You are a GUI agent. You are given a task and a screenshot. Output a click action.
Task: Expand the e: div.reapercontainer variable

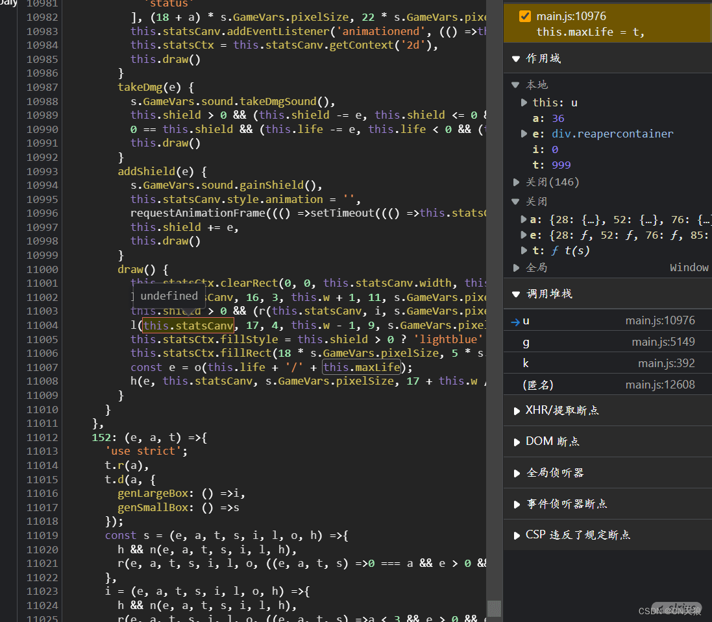pyautogui.click(x=524, y=134)
